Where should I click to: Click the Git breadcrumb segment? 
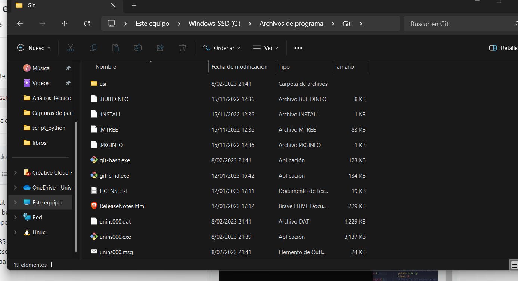pos(347,24)
